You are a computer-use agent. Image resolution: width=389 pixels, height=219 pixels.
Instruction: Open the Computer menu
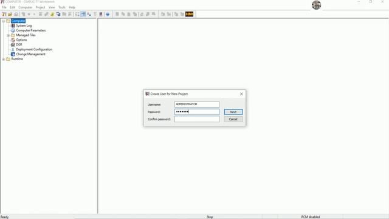26,7
